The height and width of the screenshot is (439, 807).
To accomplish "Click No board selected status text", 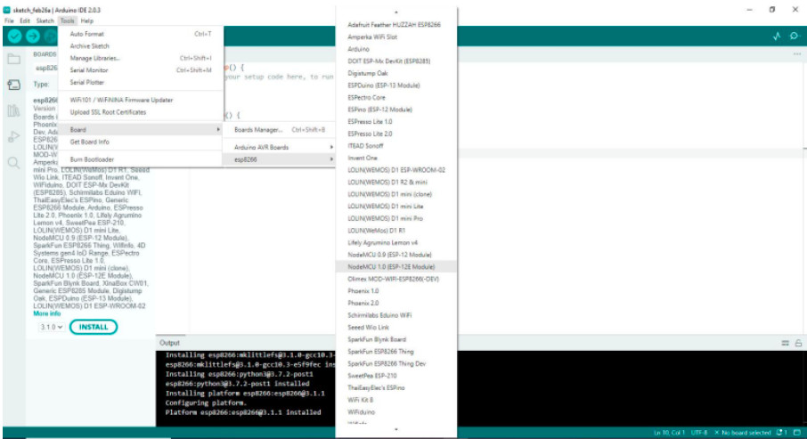I will point(743,433).
